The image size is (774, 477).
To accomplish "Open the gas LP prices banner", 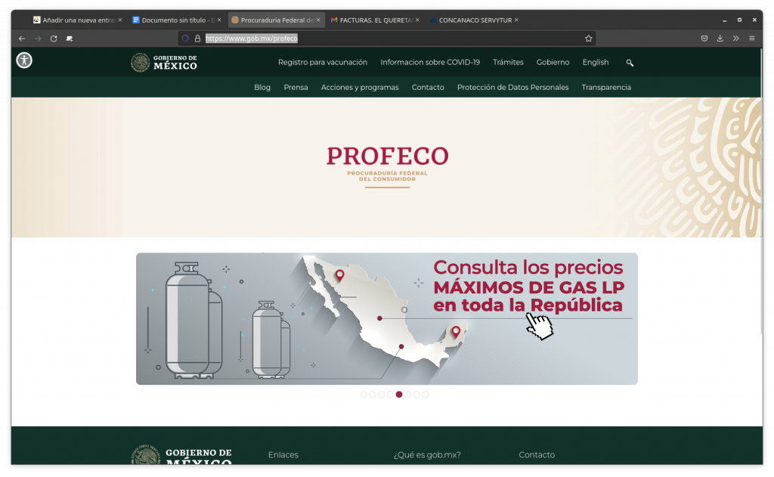I will click(387, 319).
